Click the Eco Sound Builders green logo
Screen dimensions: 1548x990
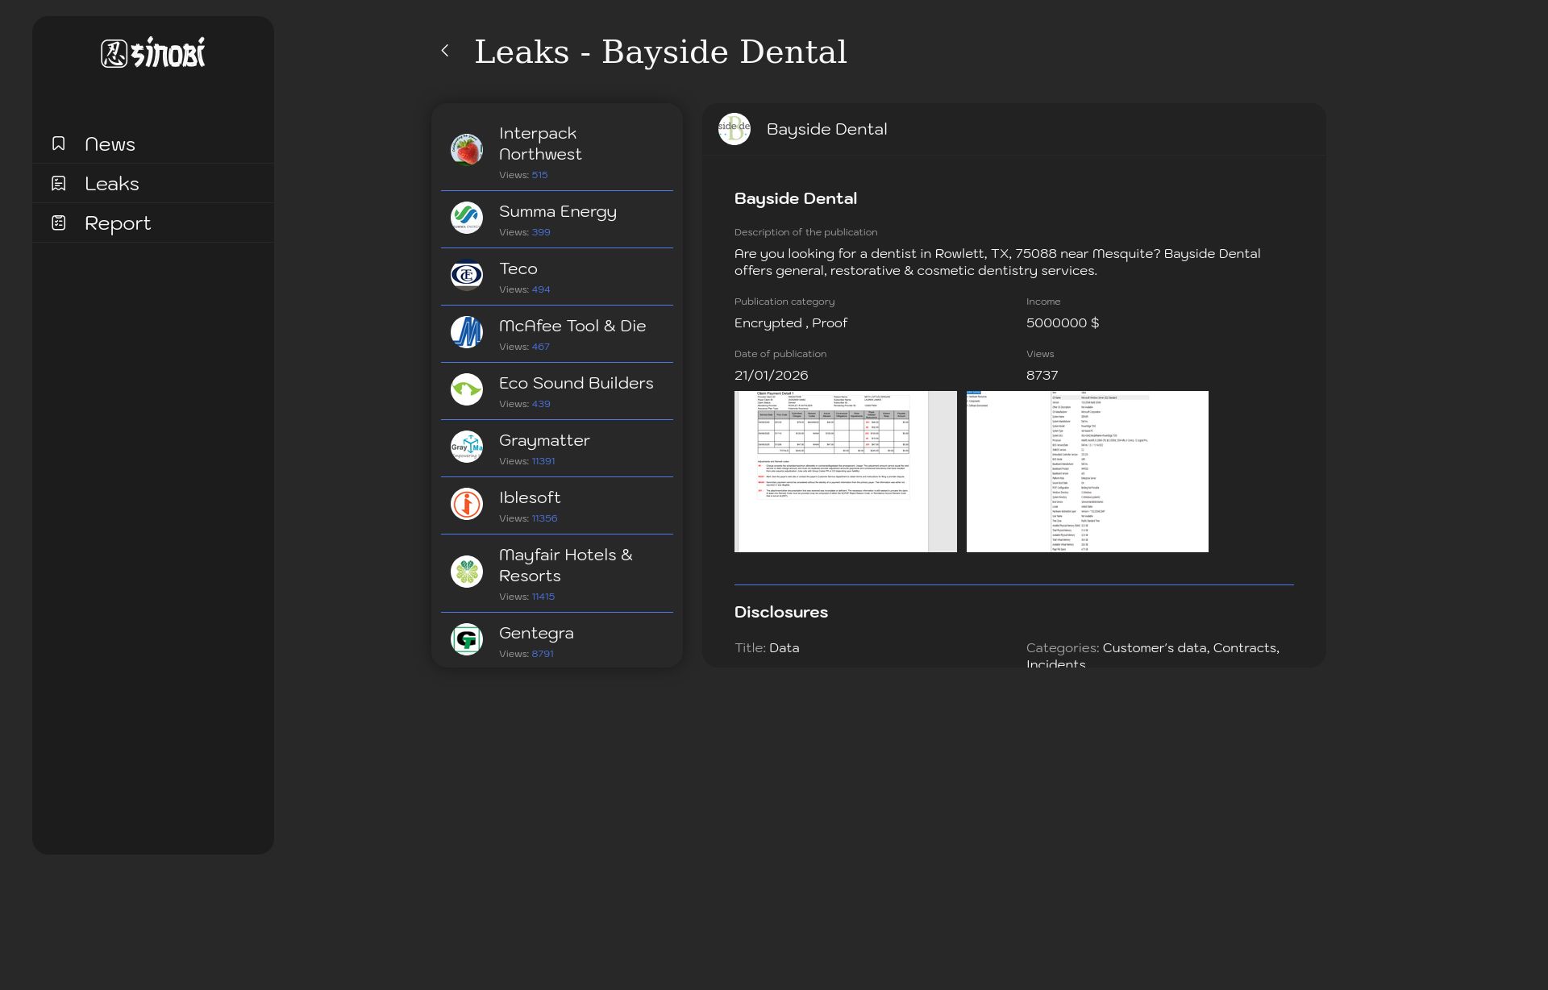467,389
